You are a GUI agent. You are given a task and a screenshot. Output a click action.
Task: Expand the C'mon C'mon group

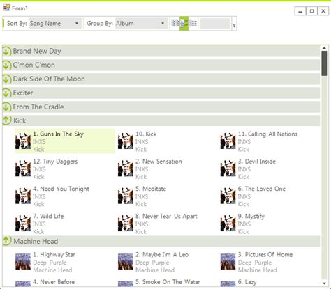click(7, 65)
